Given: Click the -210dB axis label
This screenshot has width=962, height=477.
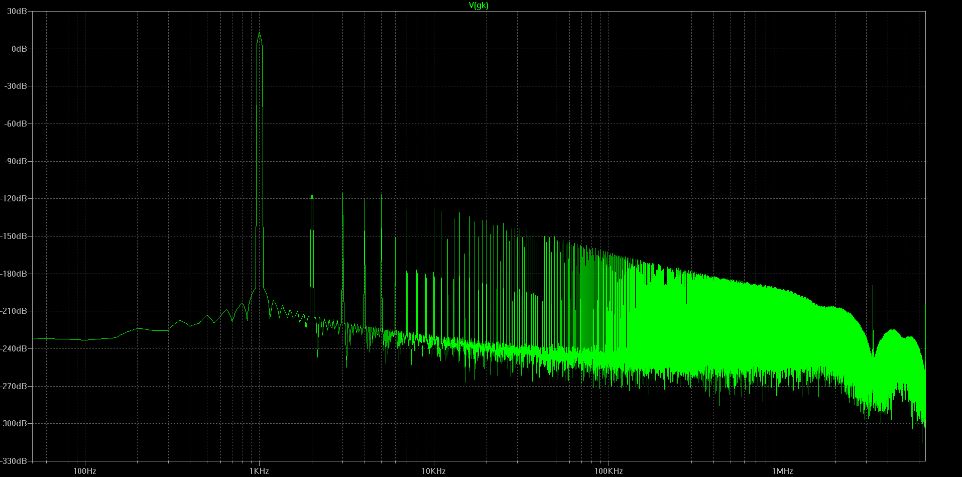Looking at the screenshot, I should click(14, 311).
